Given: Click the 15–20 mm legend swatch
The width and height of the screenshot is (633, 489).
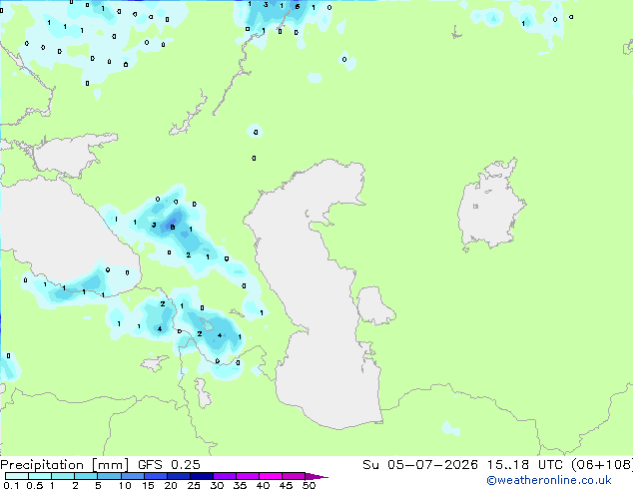Looking at the screenshot, I should (x=155, y=476).
